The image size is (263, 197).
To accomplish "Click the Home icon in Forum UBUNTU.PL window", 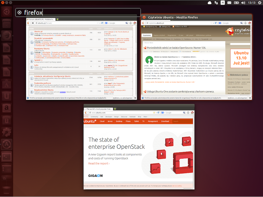I will pyautogui.click(x=135, y=23).
